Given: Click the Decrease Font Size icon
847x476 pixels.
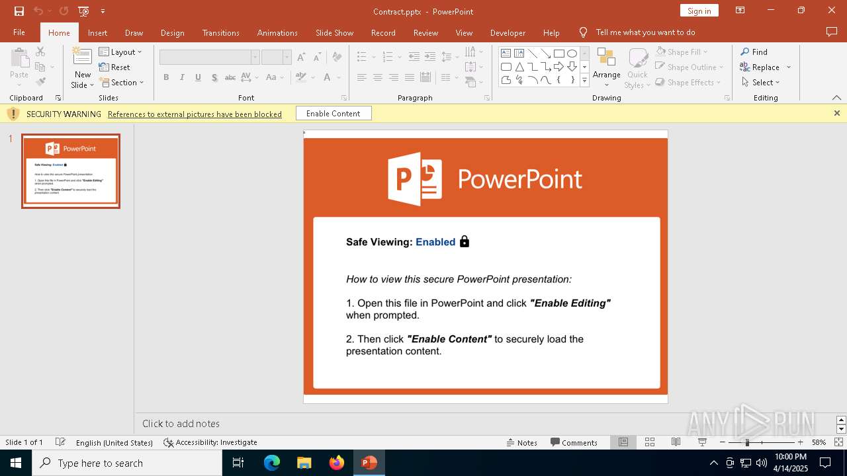Looking at the screenshot, I should pyautogui.click(x=318, y=58).
